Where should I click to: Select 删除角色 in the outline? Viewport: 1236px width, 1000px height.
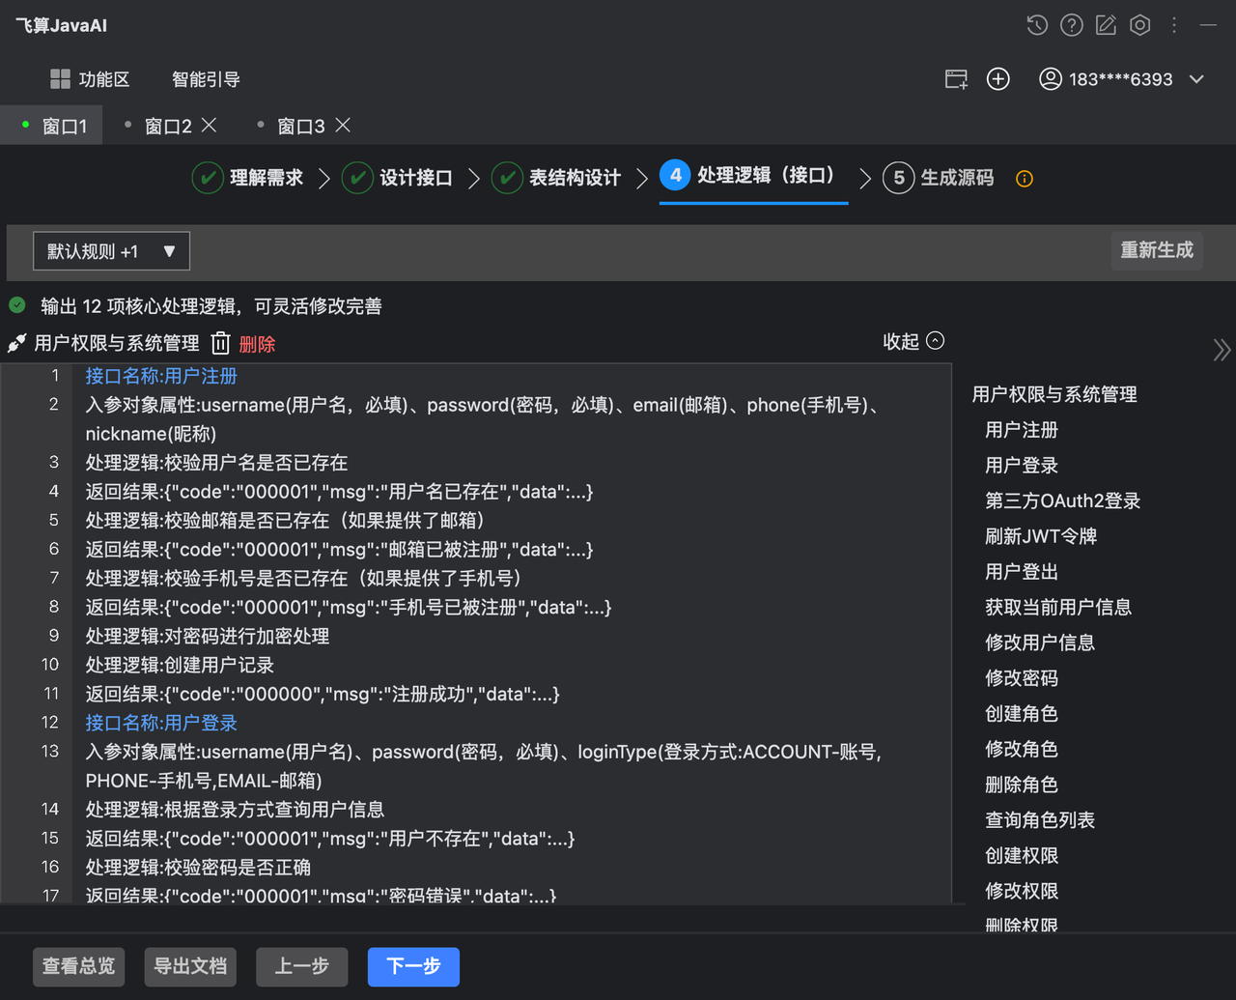tap(1022, 785)
